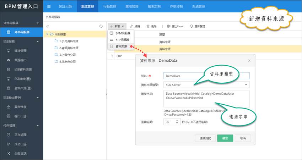
Task: Switch to the 報表定制 top tab
Action: point(154,6)
